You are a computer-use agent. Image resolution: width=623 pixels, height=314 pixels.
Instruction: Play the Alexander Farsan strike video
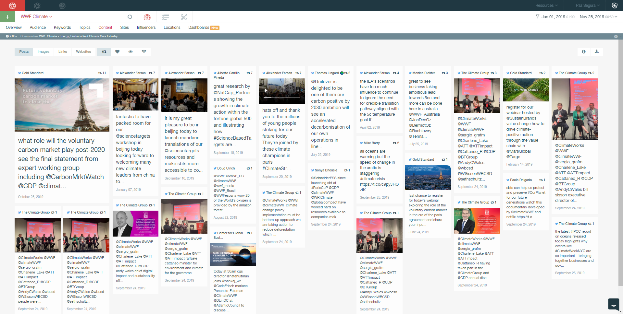(266, 90)
